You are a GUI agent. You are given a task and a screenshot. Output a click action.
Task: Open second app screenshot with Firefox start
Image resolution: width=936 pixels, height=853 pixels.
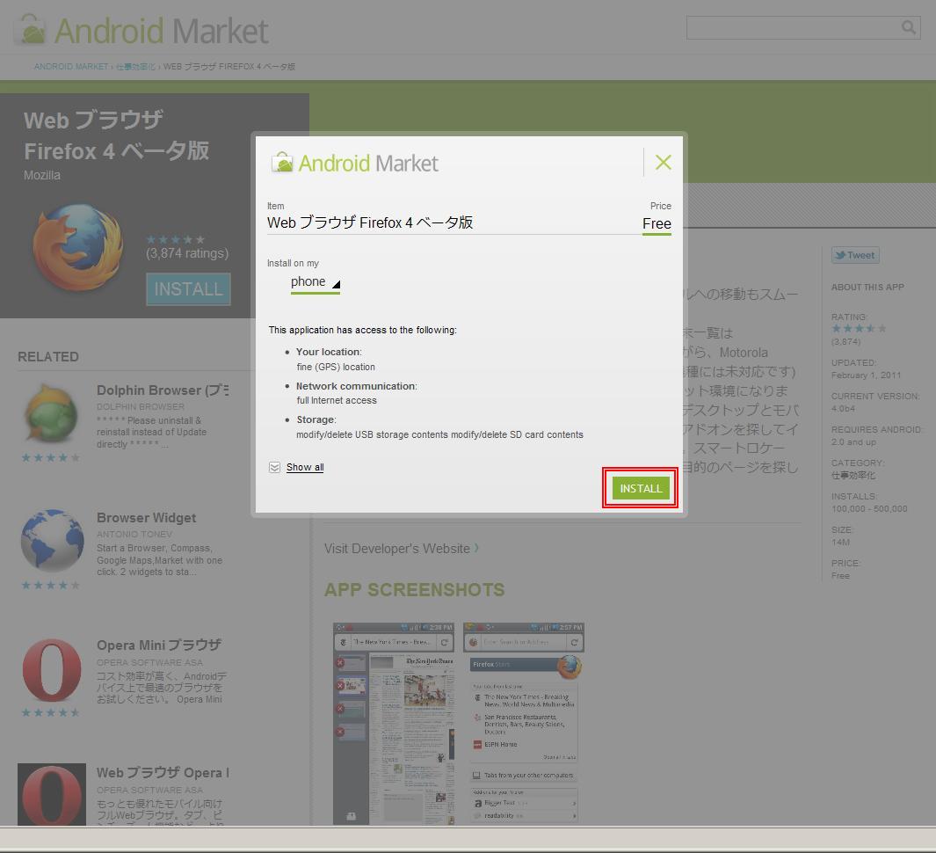524,724
